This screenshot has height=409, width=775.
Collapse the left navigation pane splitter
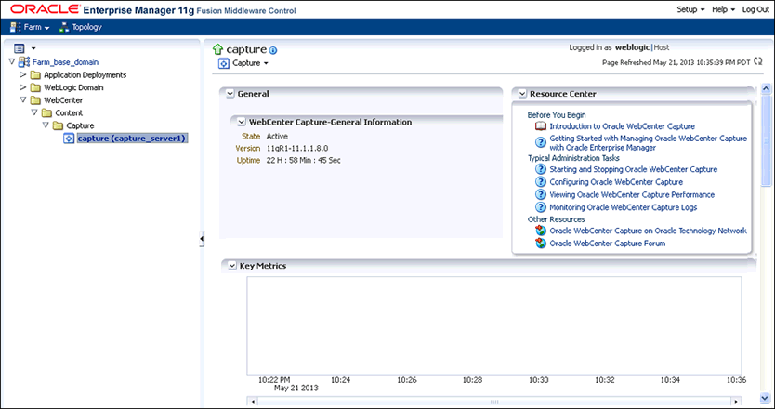click(x=202, y=239)
